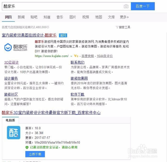Open the 3D云设计 sublink
167x162 pixels.
[x=11, y=62]
